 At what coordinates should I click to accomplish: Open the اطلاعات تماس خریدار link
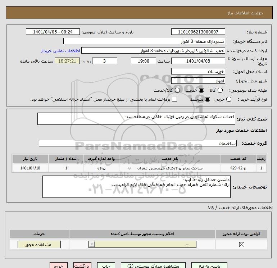point(60,51)
